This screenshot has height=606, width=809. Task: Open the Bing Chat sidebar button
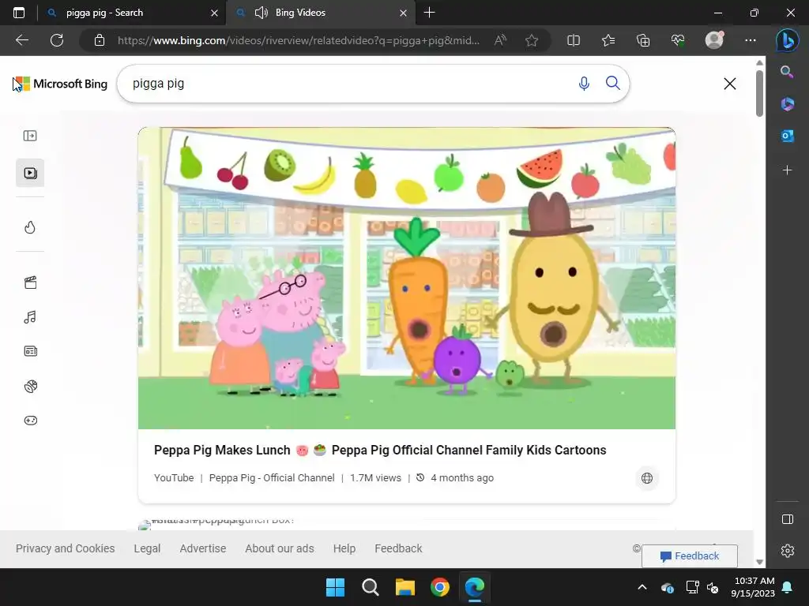(x=788, y=41)
